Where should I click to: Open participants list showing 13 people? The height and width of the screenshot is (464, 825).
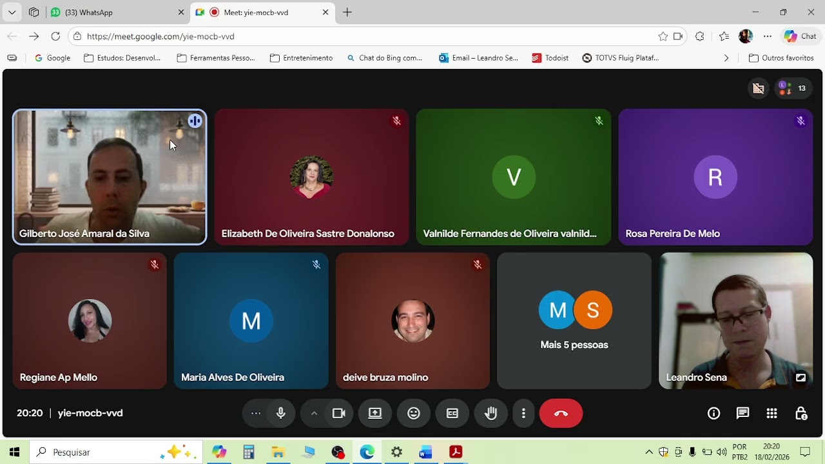(794, 88)
